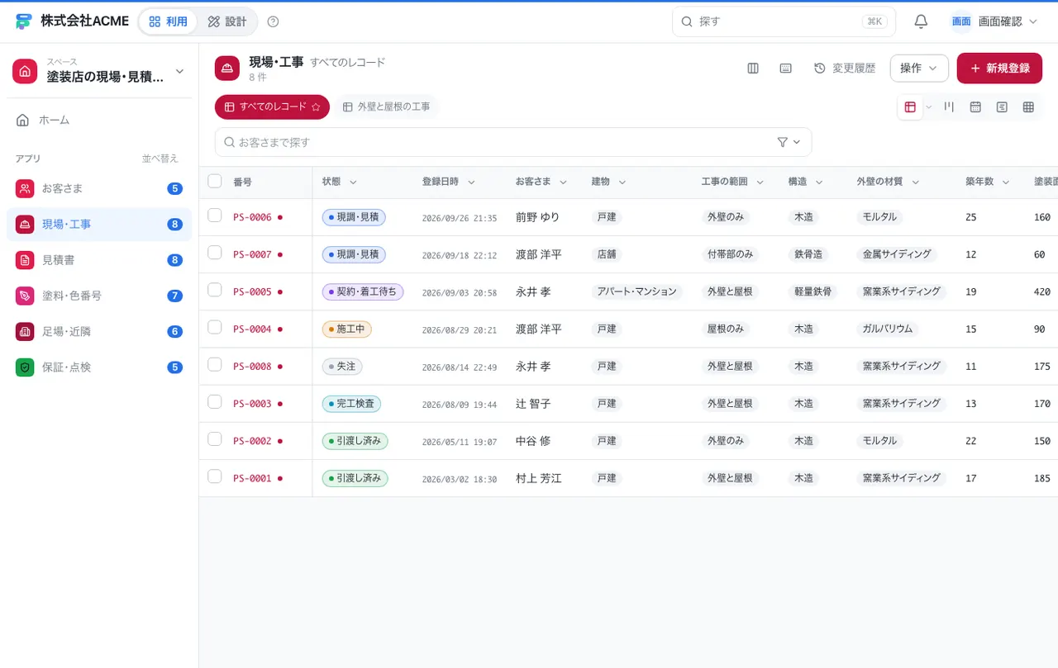Screen dimensions: 1058x668
Task: Click the notification bell icon
Action: pos(921,21)
